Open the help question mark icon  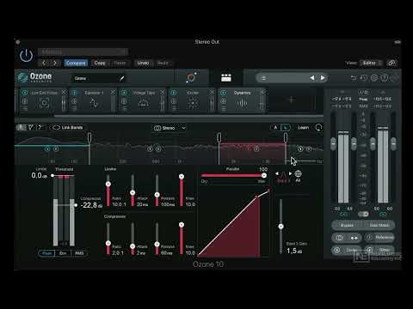coord(385,78)
